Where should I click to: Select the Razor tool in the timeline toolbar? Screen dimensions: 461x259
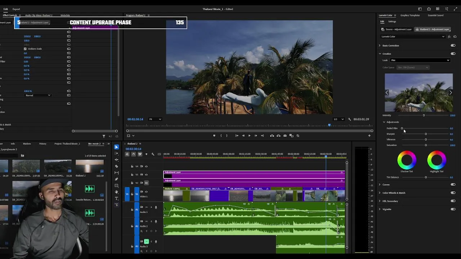[116, 166]
